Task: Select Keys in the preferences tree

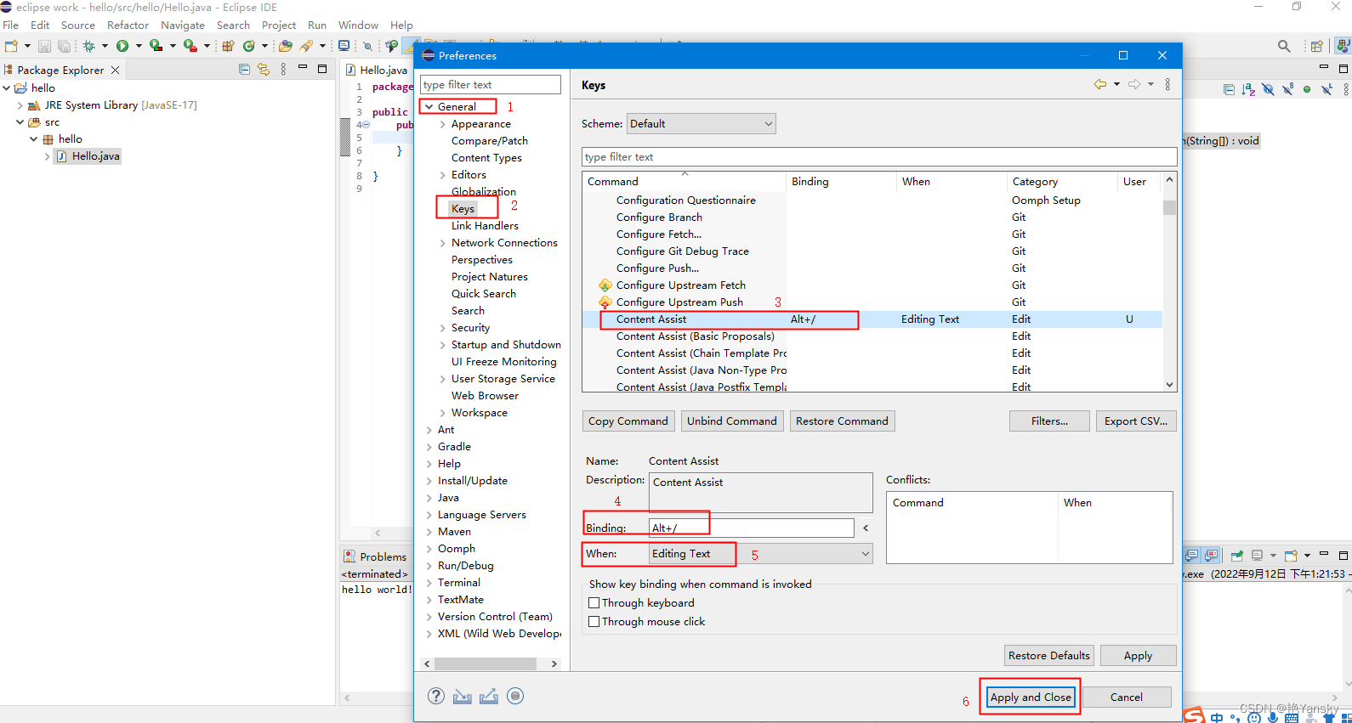Action: point(463,208)
